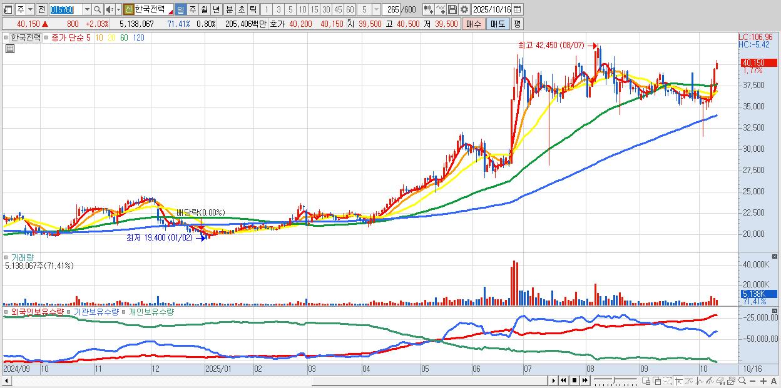Image resolution: width=781 pixels, height=388 pixels.
Task: Select the 초 second period button
Action: (241, 9)
